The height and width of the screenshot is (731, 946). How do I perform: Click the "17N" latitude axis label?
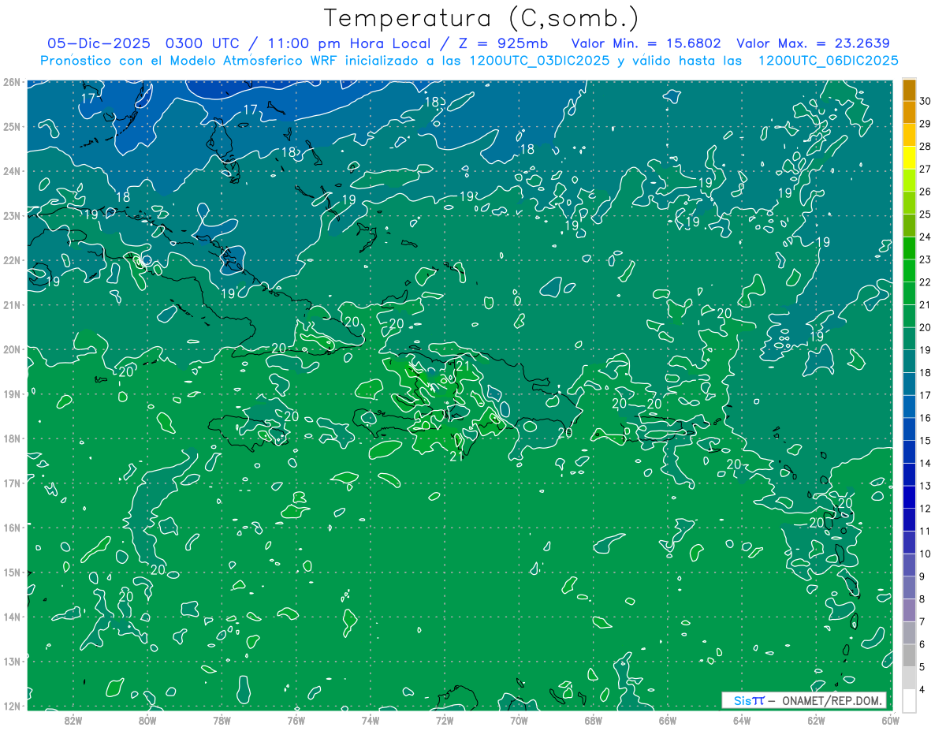pos(11,483)
